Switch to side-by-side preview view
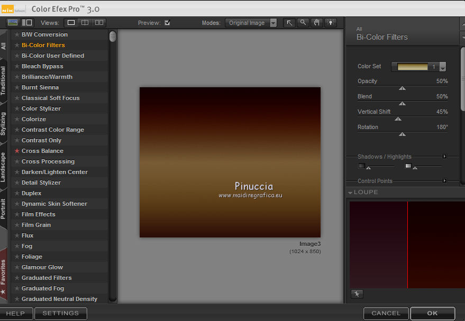The width and height of the screenshot is (465, 321). 98,23
